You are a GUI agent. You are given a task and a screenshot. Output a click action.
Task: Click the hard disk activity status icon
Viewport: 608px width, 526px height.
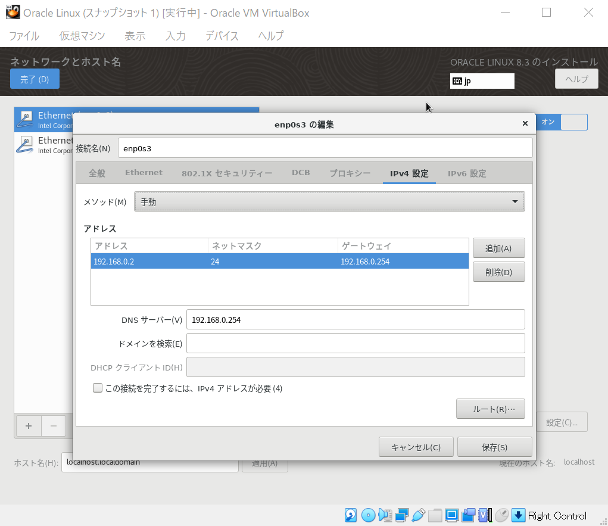point(351,515)
